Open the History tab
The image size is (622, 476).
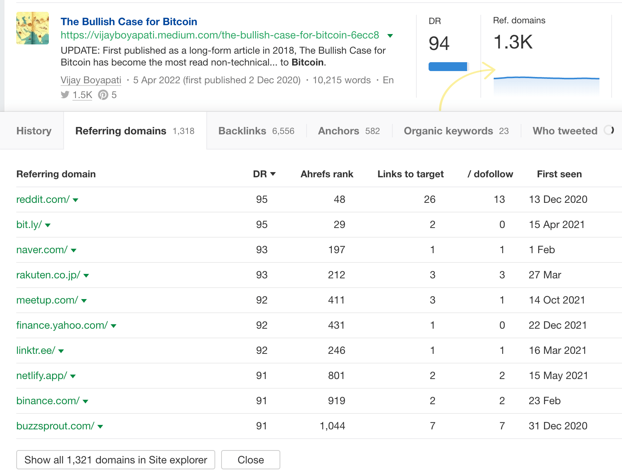coord(34,131)
